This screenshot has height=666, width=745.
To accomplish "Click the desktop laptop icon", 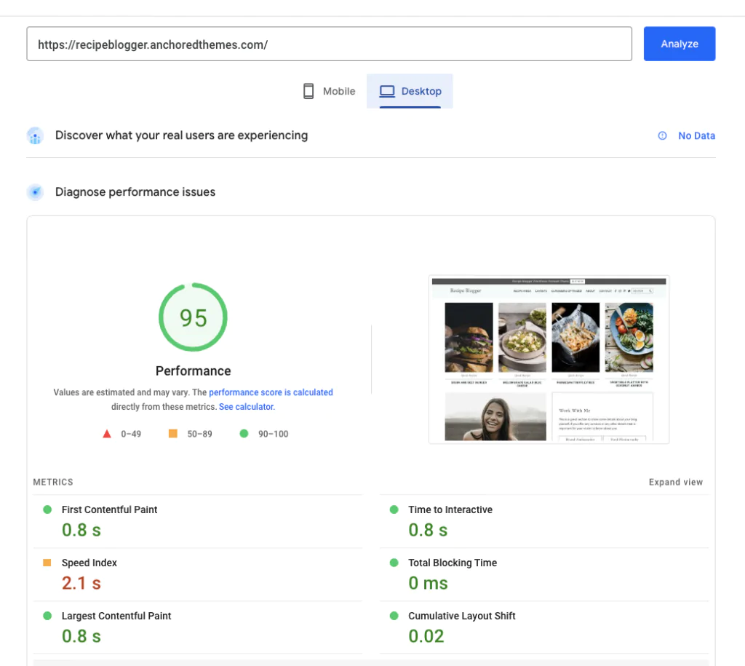I will click(387, 91).
